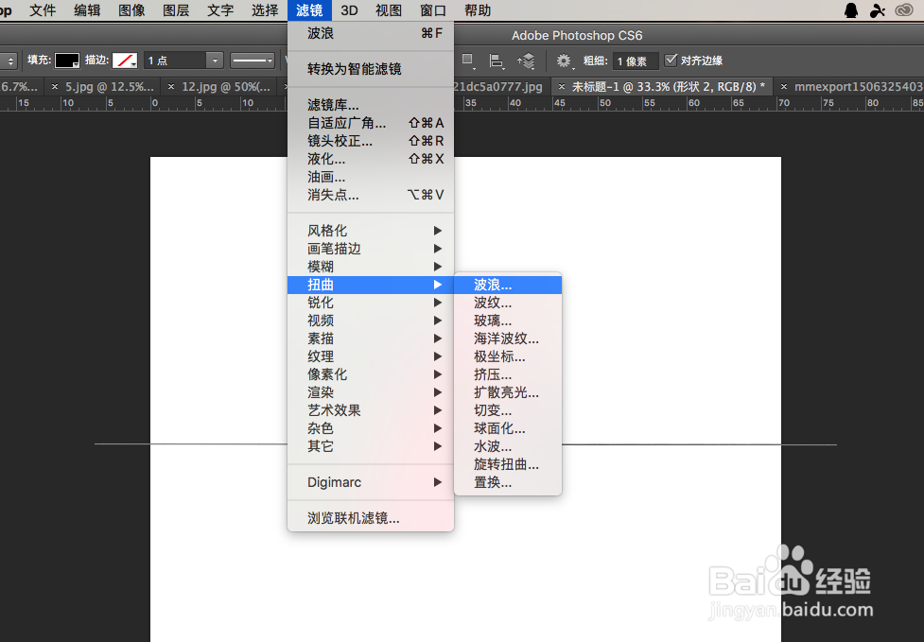Open 自适应广角... filter
This screenshot has width=924, height=642.
[371, 123]
